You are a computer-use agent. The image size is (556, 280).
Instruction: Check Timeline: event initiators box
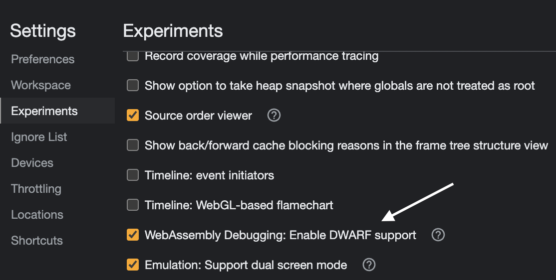pyautogui.click(x=132, y=175)
